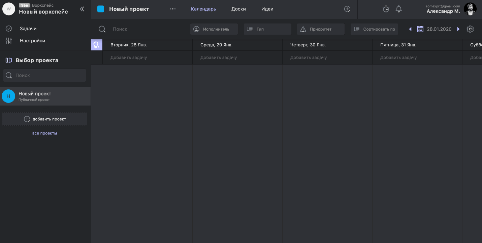Click the user profile avatar
This screenshot has width=482, height=243.
pos(470,9)
